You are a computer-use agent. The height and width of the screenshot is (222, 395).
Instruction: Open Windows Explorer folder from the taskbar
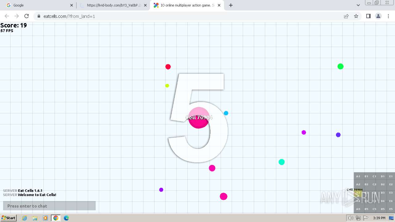(x=35, y=218)
